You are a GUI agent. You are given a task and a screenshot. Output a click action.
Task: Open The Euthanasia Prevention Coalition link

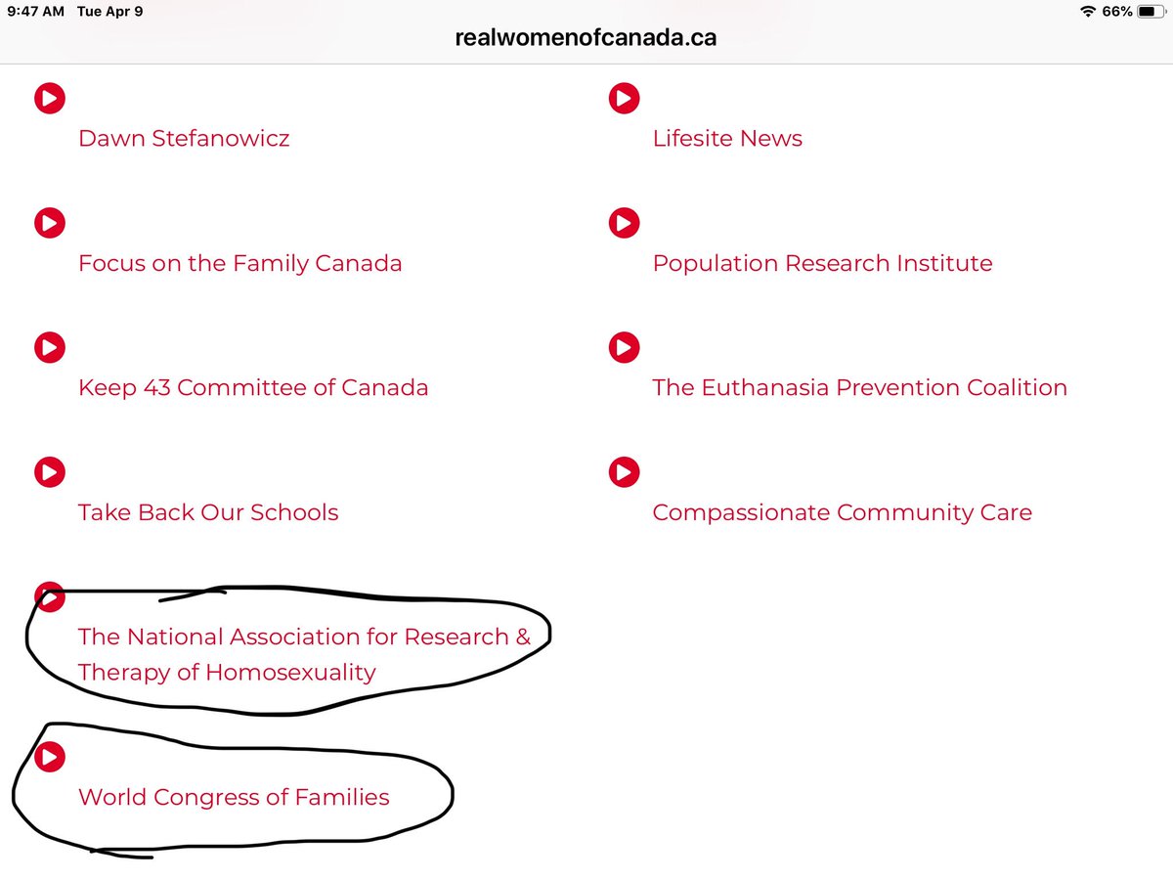click(859, 387)
